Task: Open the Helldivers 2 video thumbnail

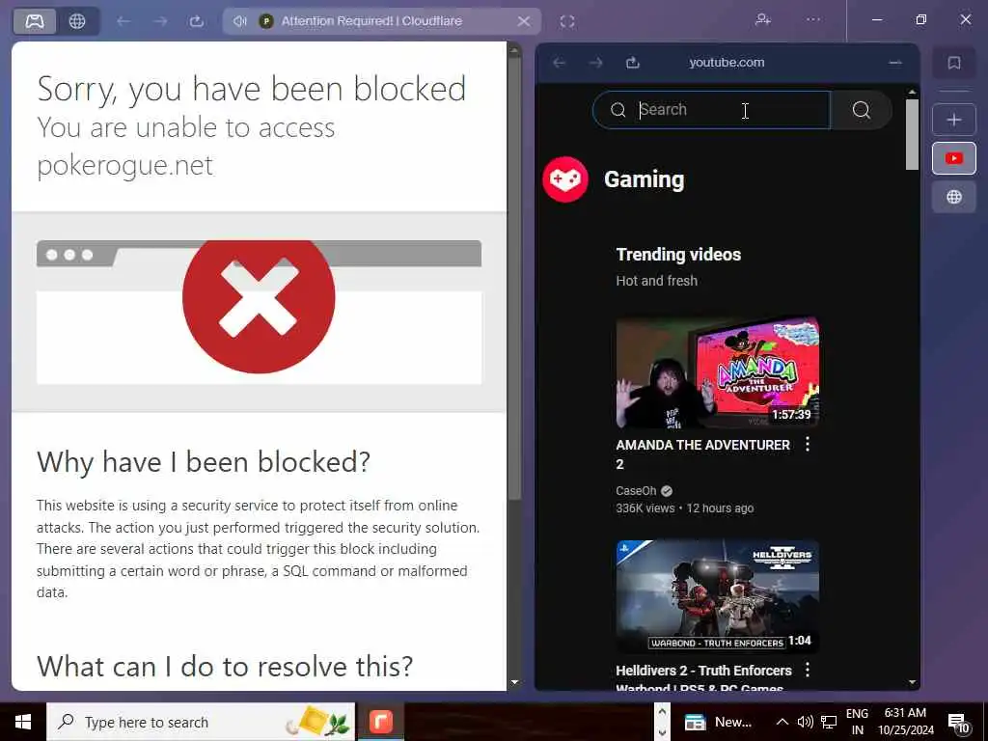Action: (718, 596)
